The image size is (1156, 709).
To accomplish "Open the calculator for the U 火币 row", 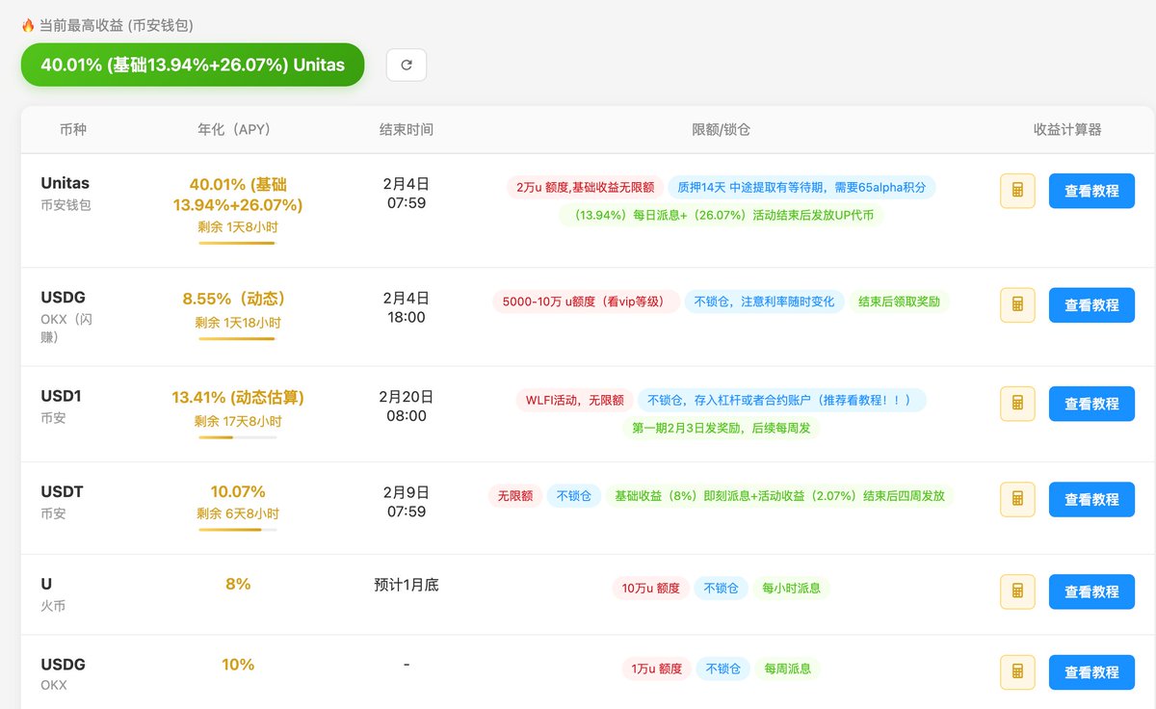I will [x=1017, y=591].
